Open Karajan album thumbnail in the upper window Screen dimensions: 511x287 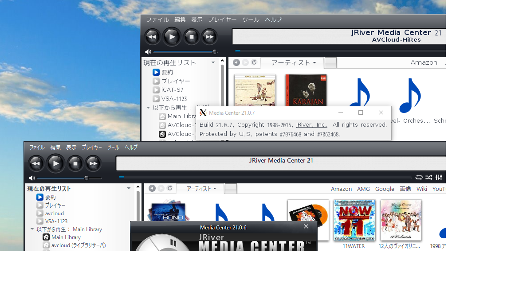coord(306,90)
